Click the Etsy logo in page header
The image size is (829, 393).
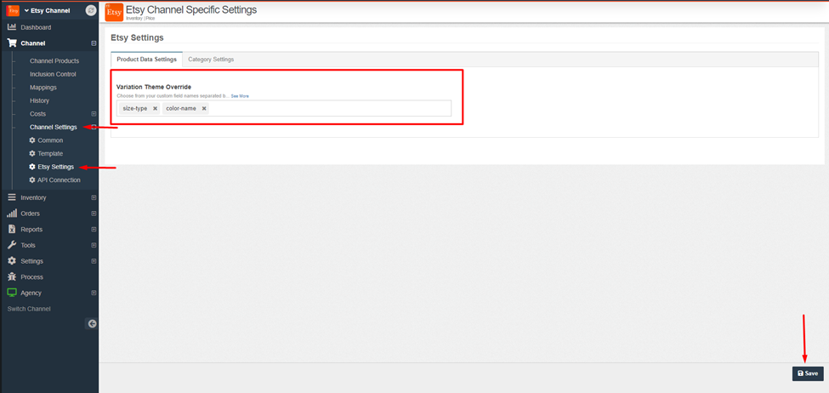point(114,12)
